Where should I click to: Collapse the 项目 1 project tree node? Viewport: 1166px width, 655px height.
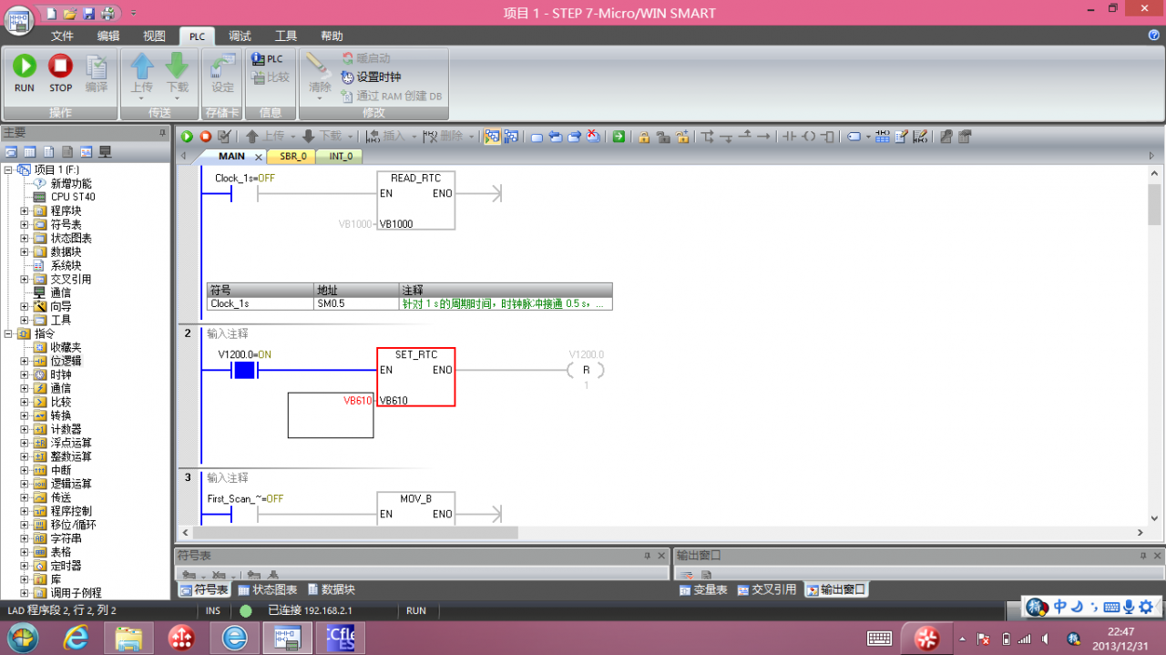pyautogui.click(x=9, y=169)
